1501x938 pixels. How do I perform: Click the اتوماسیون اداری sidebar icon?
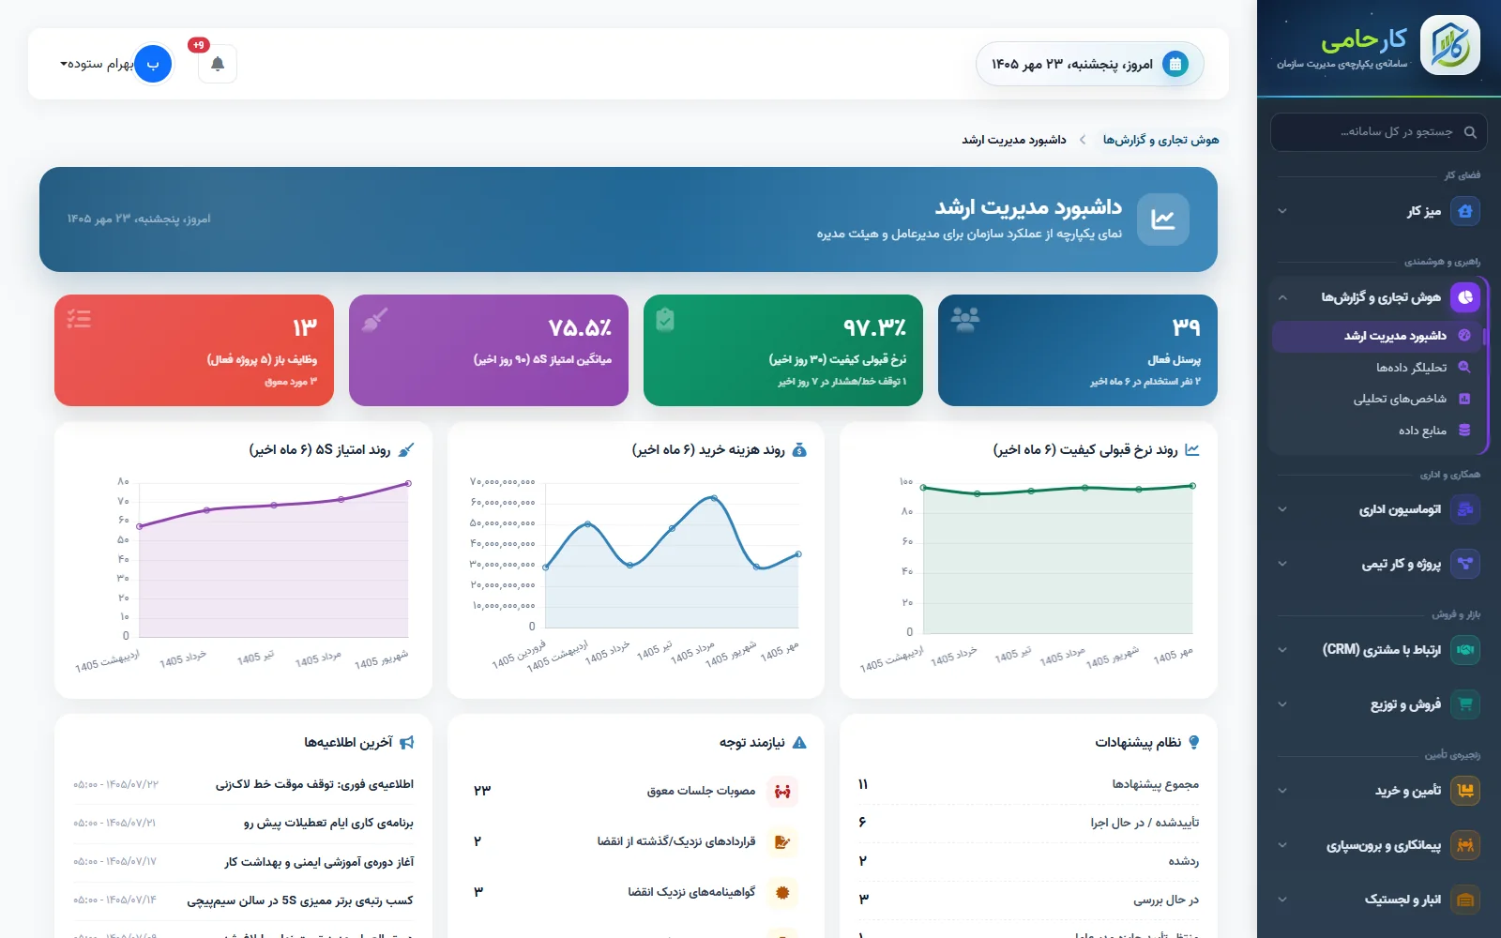(x=1465, y=509)
